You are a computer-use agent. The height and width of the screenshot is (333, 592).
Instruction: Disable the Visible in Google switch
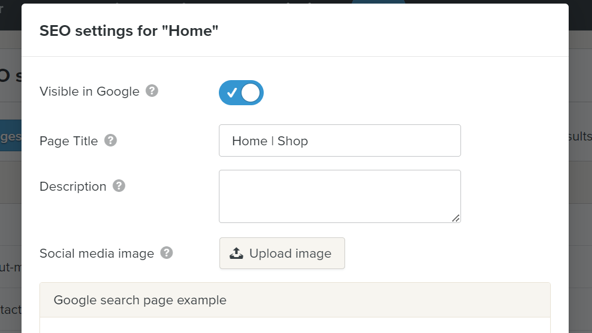tap(241, 93)
